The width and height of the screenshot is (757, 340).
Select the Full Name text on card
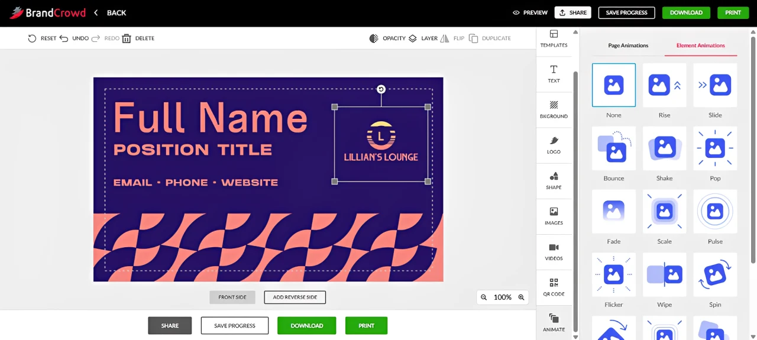(210, 118)
